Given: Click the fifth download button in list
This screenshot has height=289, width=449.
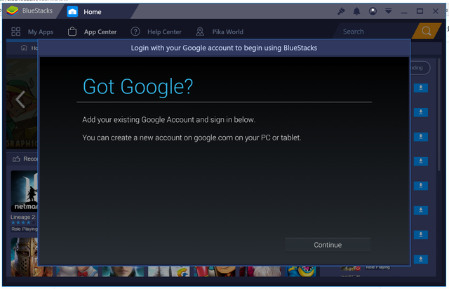Looking at the screenshot, I should click(x=421, y=186).
